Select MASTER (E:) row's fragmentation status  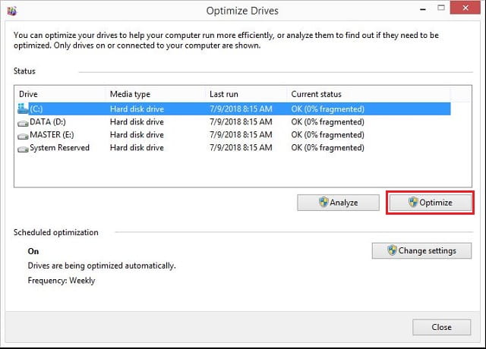click(327, 135)
